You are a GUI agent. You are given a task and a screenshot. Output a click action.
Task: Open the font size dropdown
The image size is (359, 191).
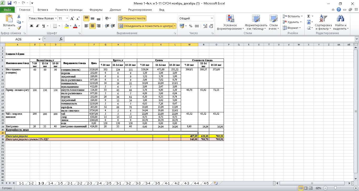67,18
